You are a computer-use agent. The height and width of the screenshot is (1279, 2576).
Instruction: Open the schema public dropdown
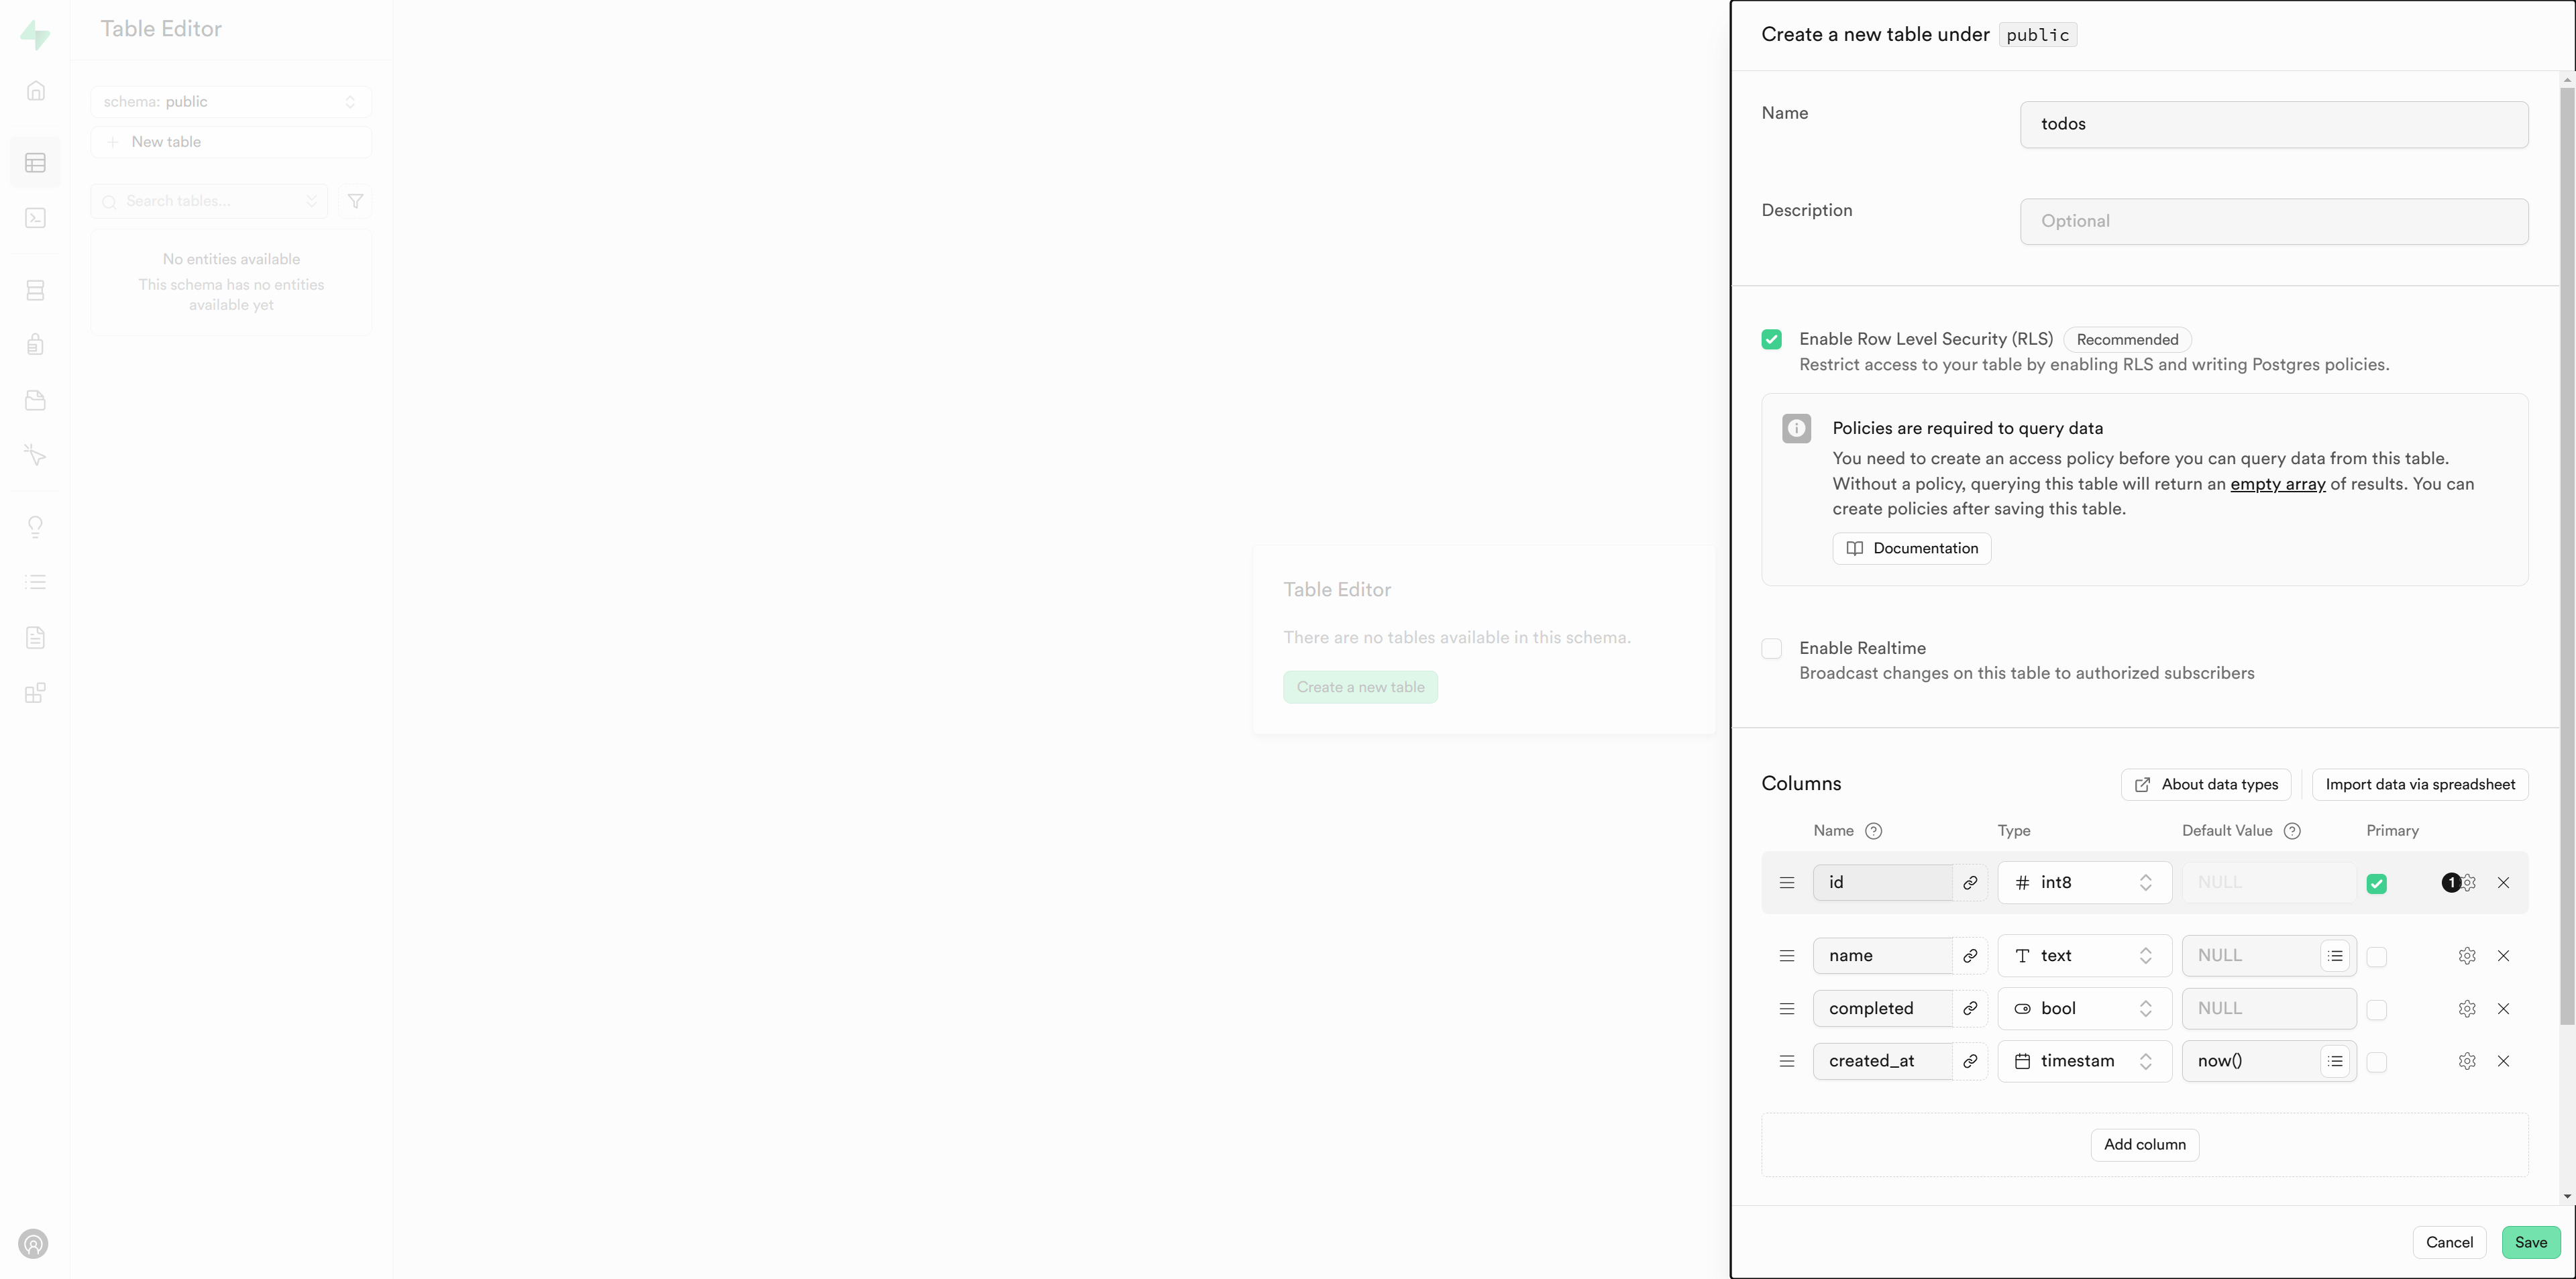point(231,101)
